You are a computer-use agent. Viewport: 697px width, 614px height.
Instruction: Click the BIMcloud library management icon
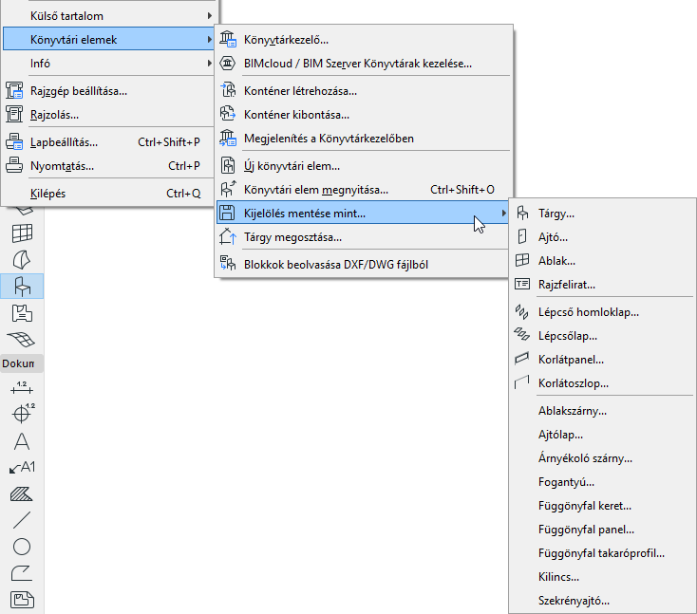pyautogui.click(x=228, y=63)
